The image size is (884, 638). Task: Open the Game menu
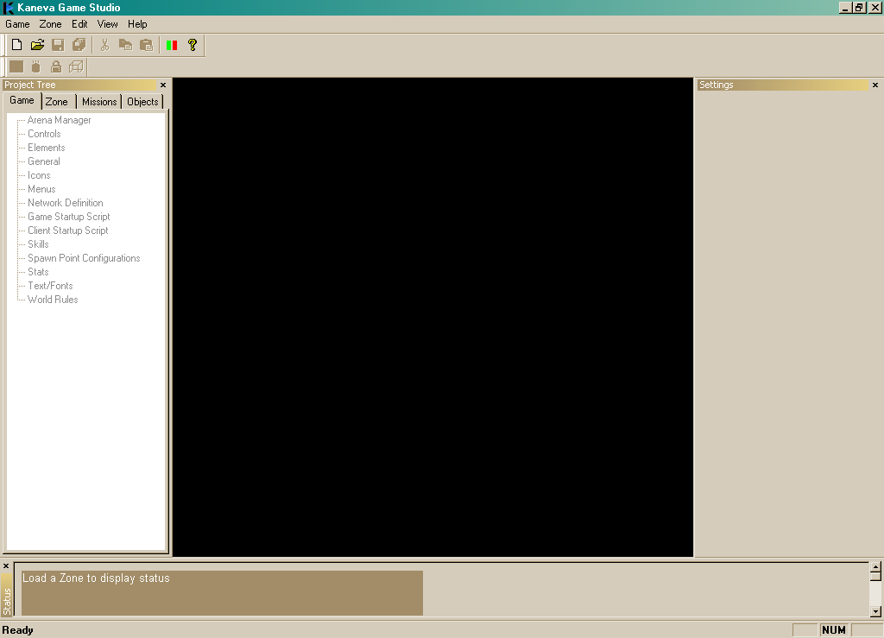click(x=17, y=24)
